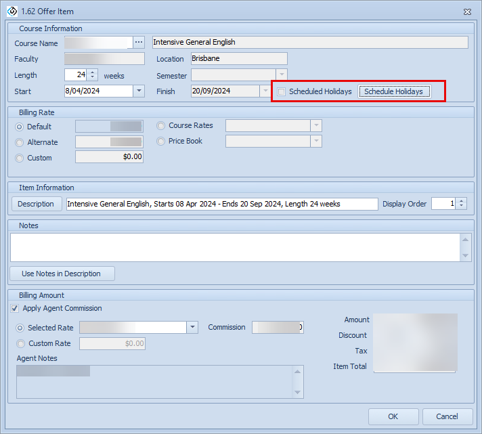Close the Offer Item dialog window
This screenshot has height=434, width=482.
pos(467,12)
